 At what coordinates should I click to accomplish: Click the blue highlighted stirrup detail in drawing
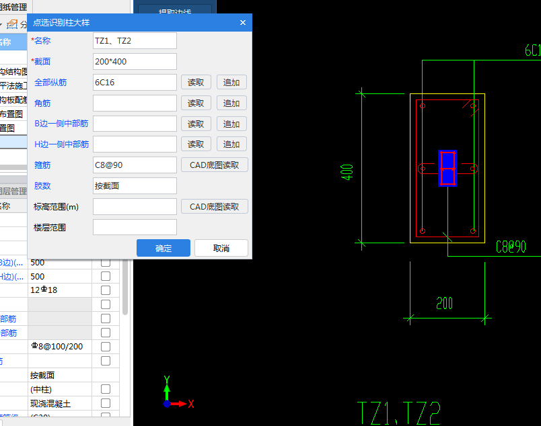coord(447,169)
